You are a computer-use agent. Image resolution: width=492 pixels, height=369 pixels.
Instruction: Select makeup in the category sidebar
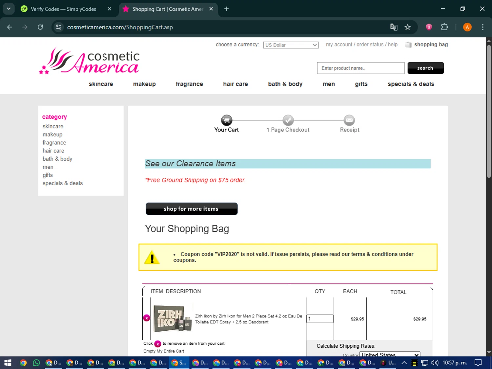(x=52, y=134)
